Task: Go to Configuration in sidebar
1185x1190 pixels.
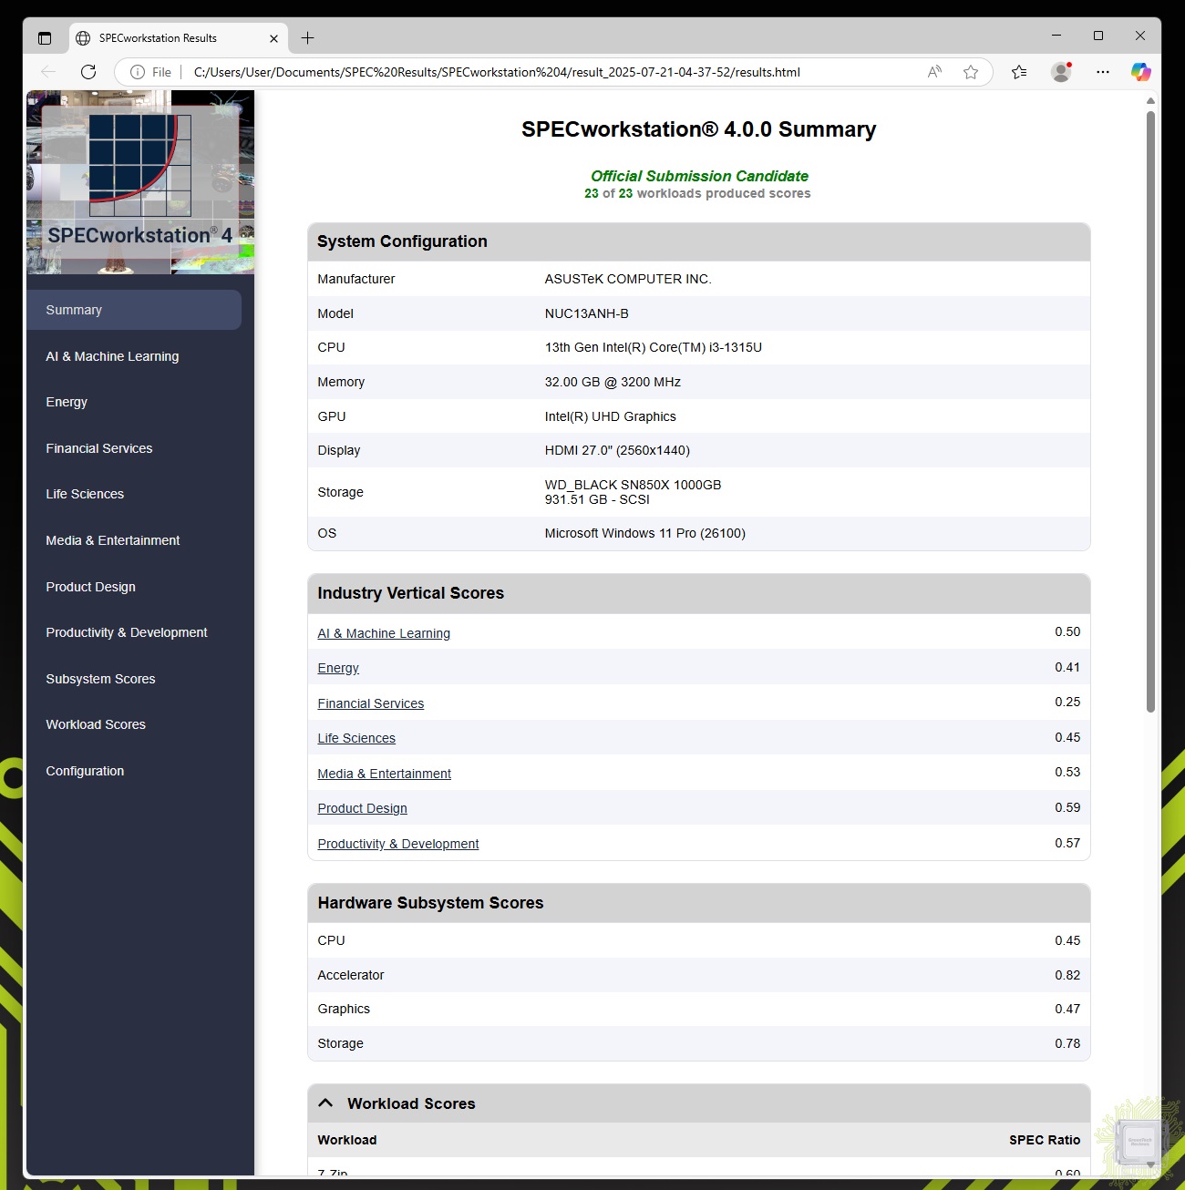Action: (85, 771)
